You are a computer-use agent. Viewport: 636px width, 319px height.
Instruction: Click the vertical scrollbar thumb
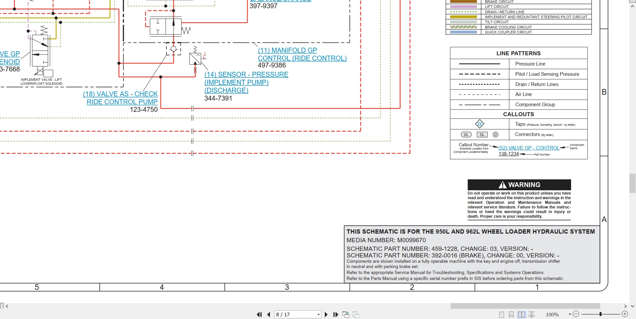(x=632, y=183)
